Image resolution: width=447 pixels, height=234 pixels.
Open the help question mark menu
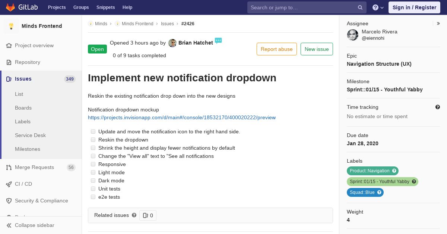click(378, 7)
